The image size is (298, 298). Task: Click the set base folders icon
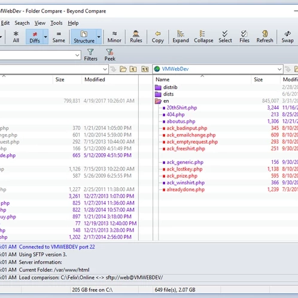145,69
